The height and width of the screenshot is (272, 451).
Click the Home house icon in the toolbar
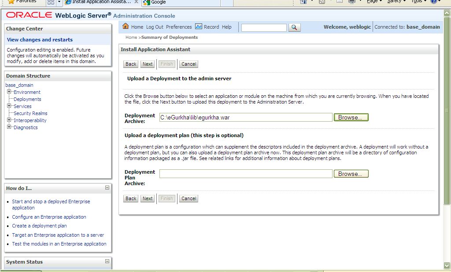click(126, 26)
